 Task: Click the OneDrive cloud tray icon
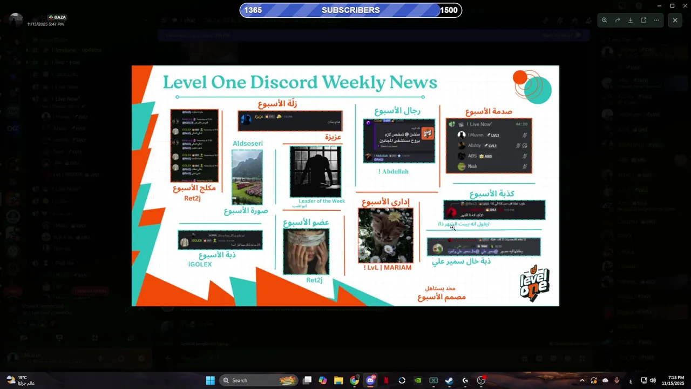605,380
